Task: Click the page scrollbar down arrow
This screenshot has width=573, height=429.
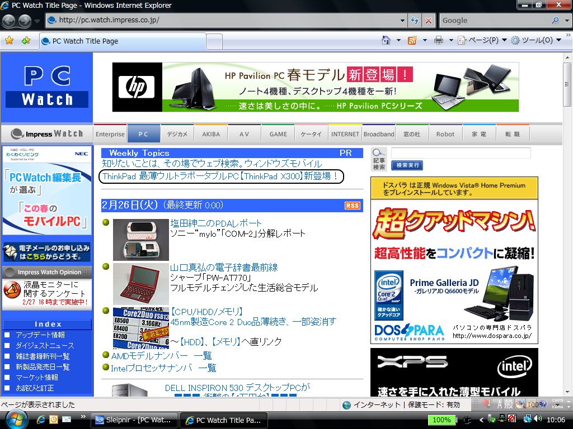Action: click(x=567, y=393)
